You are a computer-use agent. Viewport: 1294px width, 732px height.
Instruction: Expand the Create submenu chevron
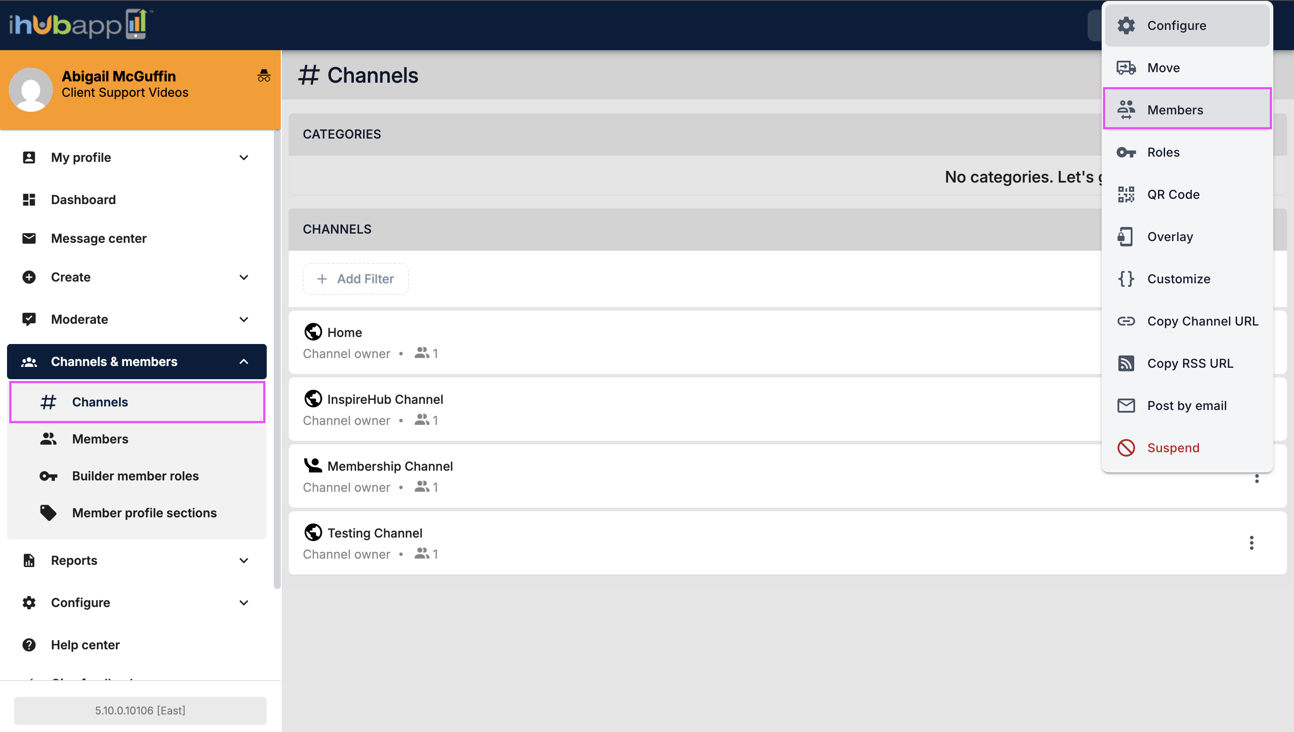244,278
